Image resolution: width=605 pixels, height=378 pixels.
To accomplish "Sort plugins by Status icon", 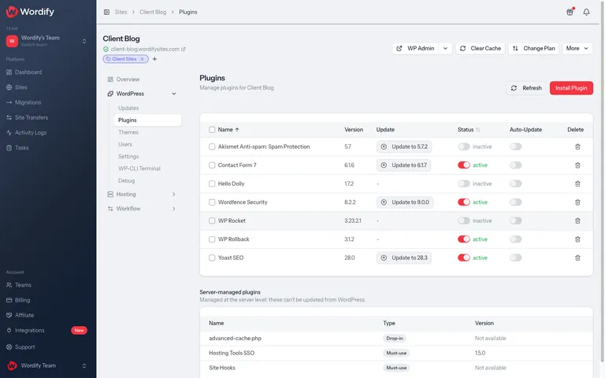I will 478,130.
